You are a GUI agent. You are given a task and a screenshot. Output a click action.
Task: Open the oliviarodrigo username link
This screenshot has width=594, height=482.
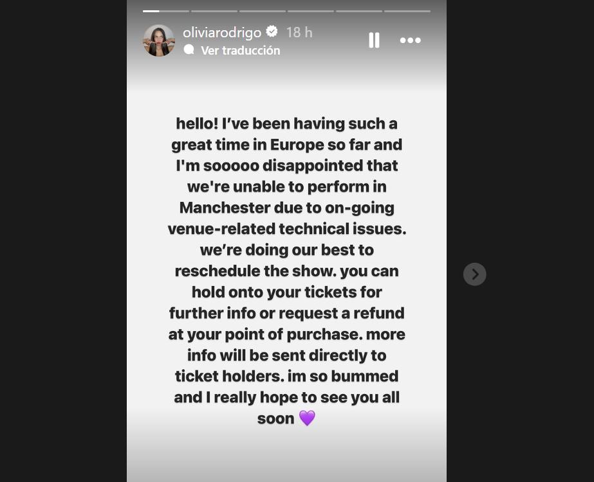tap(223, 32)
